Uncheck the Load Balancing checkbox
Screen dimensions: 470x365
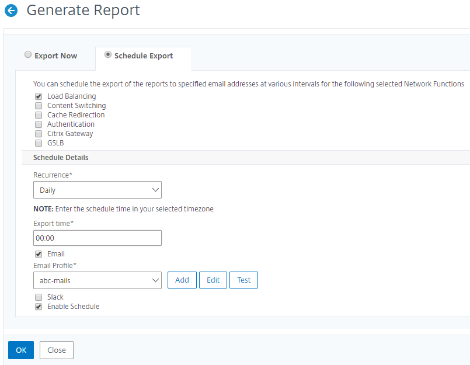click(39, 96)
